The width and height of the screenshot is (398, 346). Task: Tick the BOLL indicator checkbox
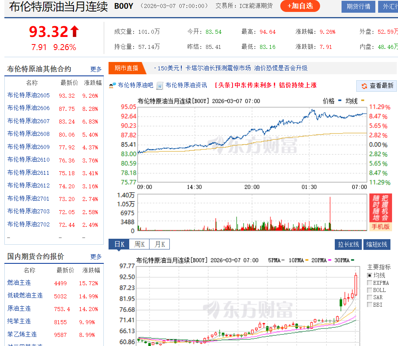[x=370, y=290]
